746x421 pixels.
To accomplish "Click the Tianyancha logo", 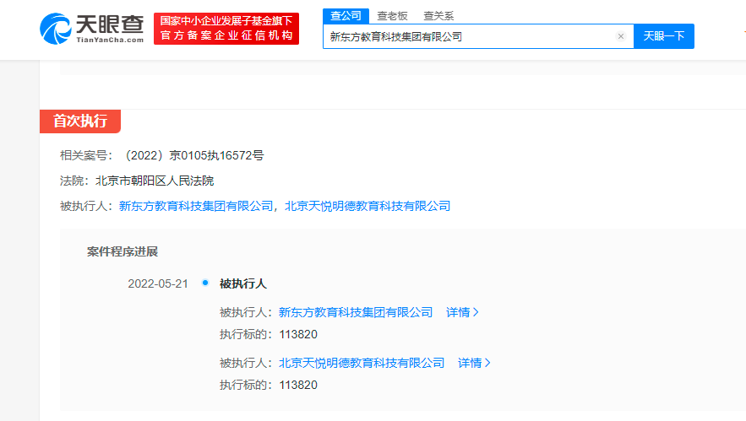I will coord(92,28).
